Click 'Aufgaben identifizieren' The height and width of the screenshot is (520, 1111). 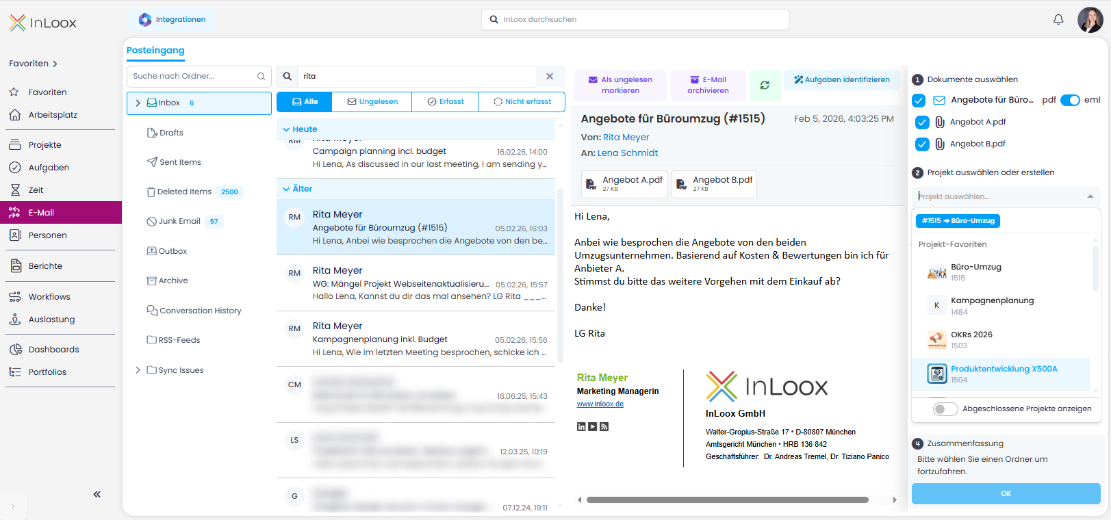pyautogui.click(x=841, y=80)
